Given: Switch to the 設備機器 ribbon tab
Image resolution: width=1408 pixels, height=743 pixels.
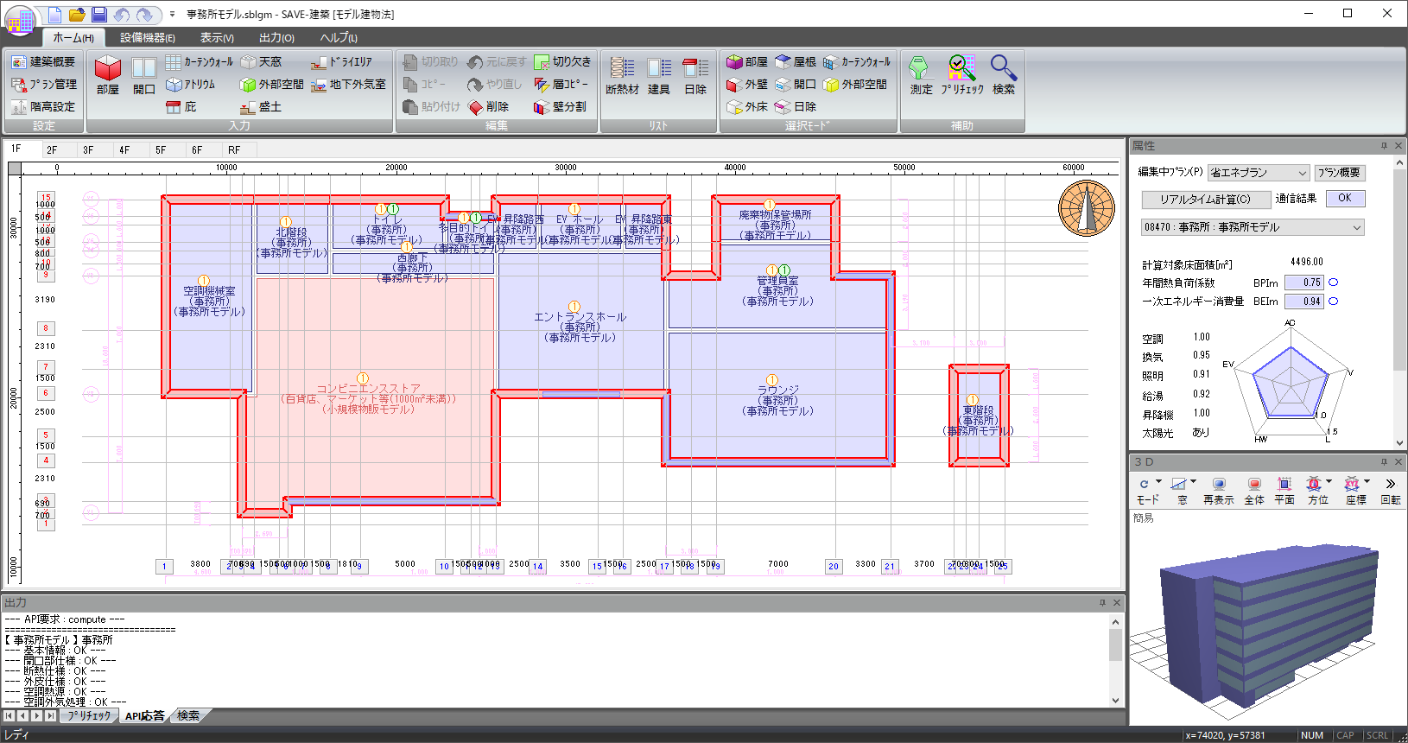Looking at the screenshot, I should pos(147,38).
